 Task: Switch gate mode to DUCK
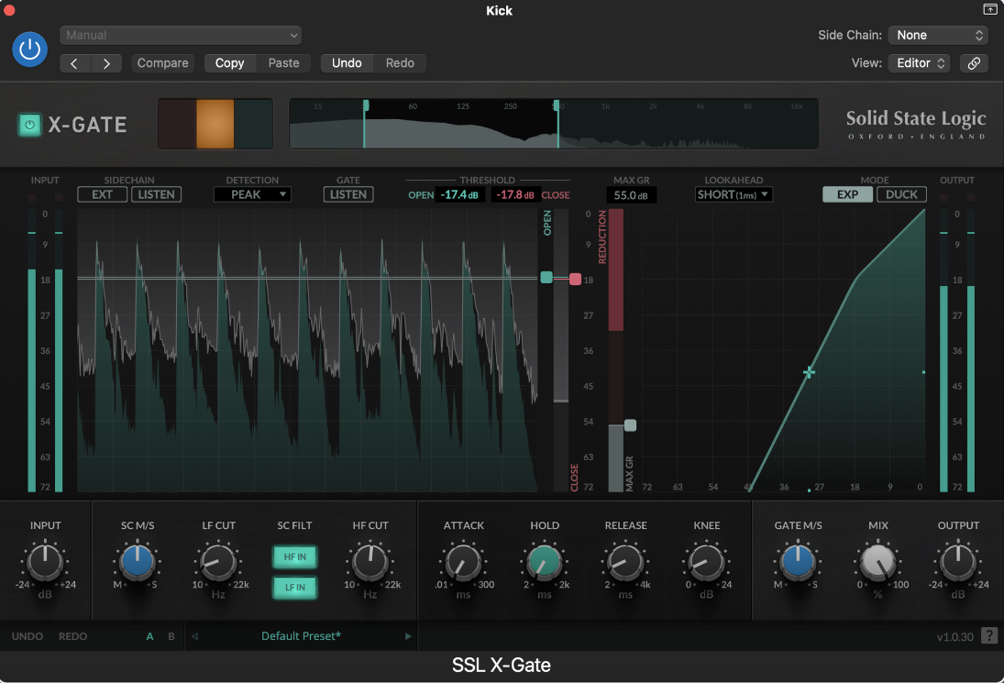pos(901,194)
